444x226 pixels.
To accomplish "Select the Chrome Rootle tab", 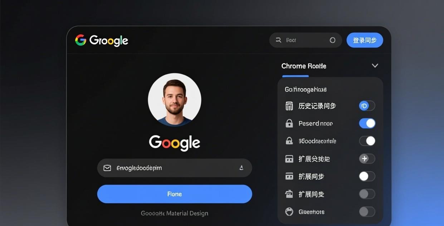I will coord(304,66).
